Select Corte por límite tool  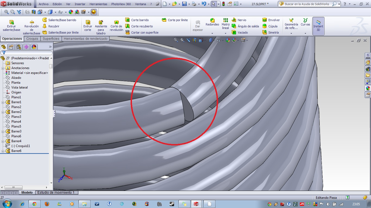[x=175, y=20]
